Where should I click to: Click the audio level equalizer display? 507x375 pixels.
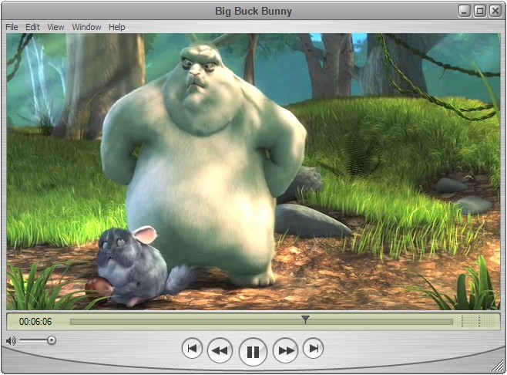point(478,321)
